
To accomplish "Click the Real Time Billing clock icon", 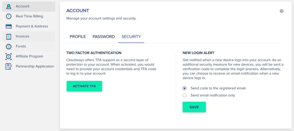I will [x=9, y=16].
